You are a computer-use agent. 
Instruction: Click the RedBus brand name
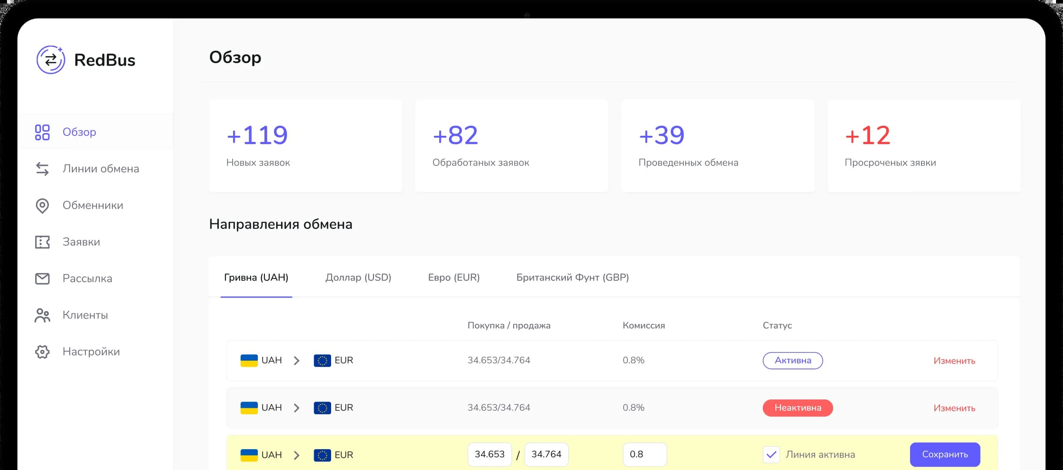pyautogui.click(x=105, y=60)
